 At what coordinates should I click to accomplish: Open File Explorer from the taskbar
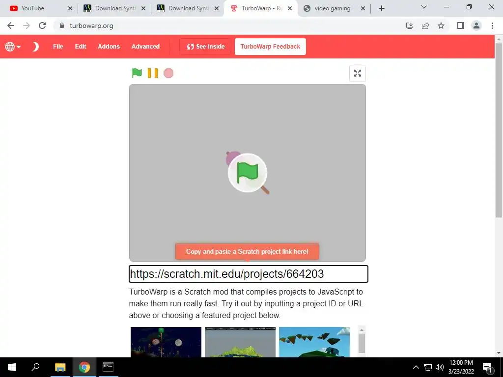click(60, 367)
